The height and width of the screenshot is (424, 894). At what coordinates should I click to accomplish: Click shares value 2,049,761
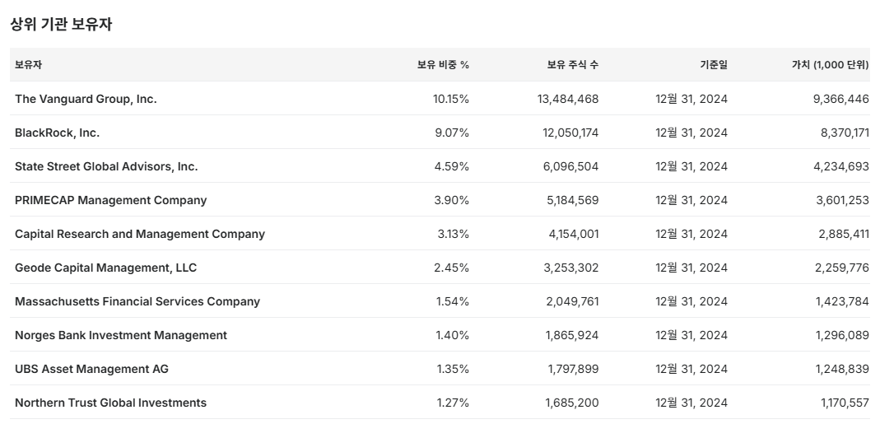(x=572, y=301)
